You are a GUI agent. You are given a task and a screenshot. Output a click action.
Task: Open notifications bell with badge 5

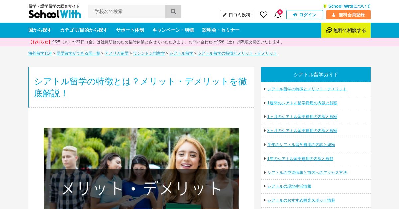pyautogui.click(x=278, y=14)
